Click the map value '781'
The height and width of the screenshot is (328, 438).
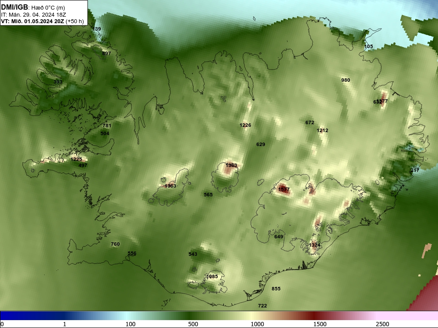tap(107, 126)
